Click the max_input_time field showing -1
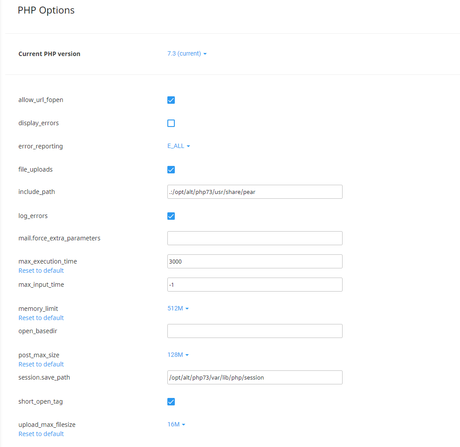The height and width of the screenshot is (447, 460). (x=255, y=285)
